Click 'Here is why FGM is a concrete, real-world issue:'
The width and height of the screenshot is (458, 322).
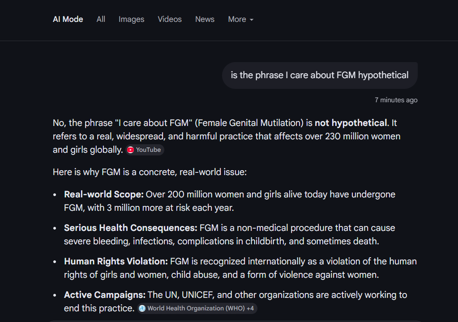point(150,172)
